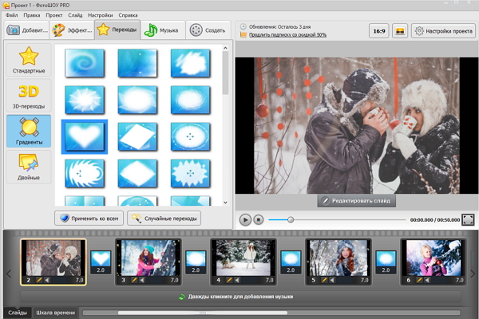The image size is (479, 319).
Task: Switch to the Шкала времени tab
Action: pos(56,313)
